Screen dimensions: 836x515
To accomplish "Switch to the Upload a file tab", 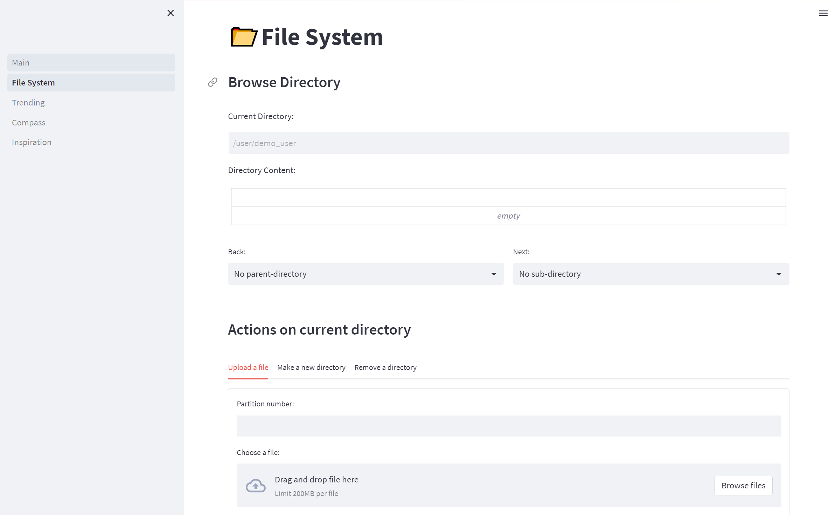I will click(x=248, y=368).
